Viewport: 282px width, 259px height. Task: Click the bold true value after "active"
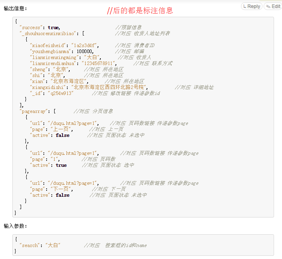61,165
